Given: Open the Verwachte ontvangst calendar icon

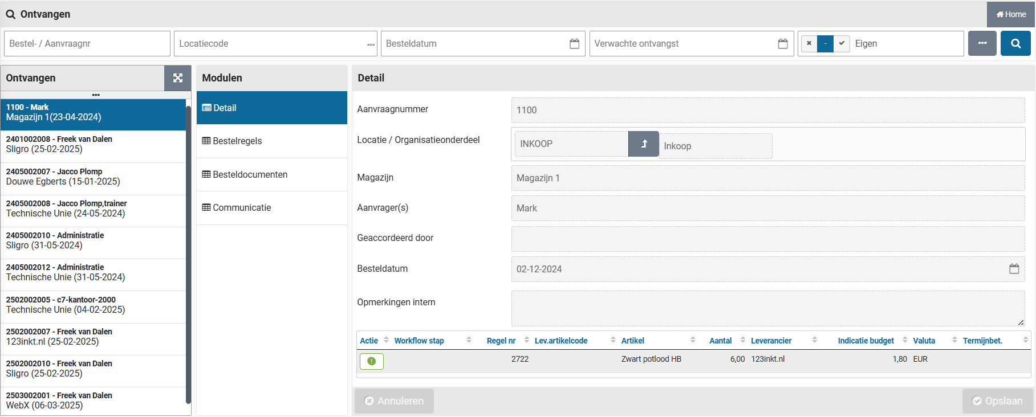Looking at the screenshot, I should (x=783, y=44).
